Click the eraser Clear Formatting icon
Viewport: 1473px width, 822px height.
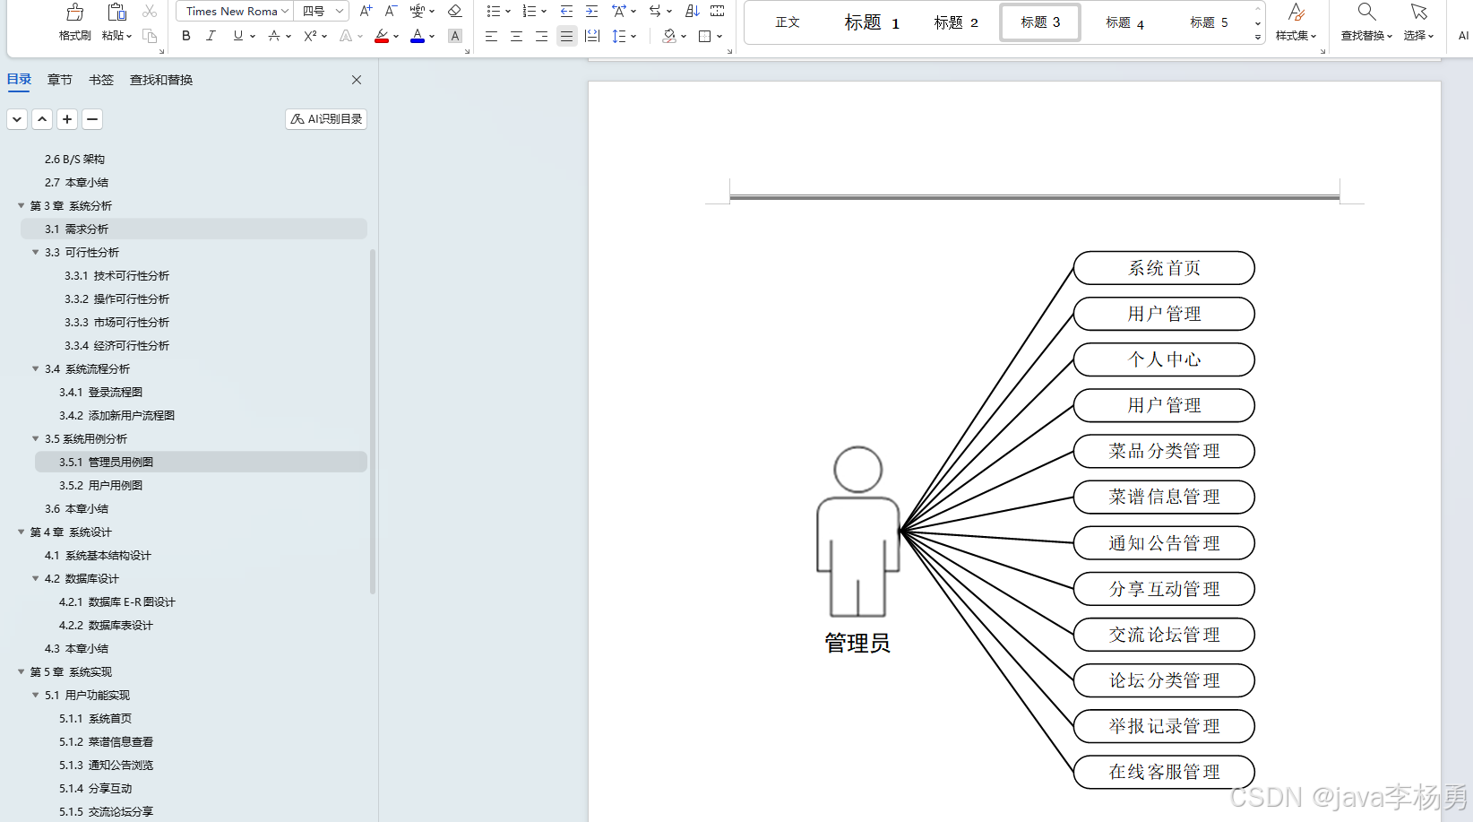pos(455,12)
